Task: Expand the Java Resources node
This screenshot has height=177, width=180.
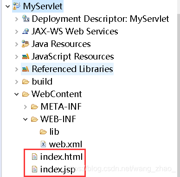Action: 17,44
